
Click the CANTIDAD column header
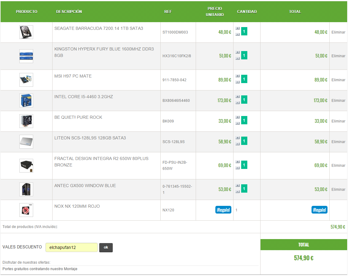tap(247, 12)
